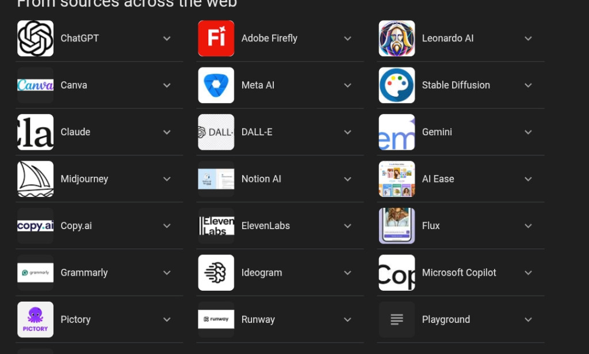
Task: Expand the Adobe Firefly chevron
Action: pos(347,39)
